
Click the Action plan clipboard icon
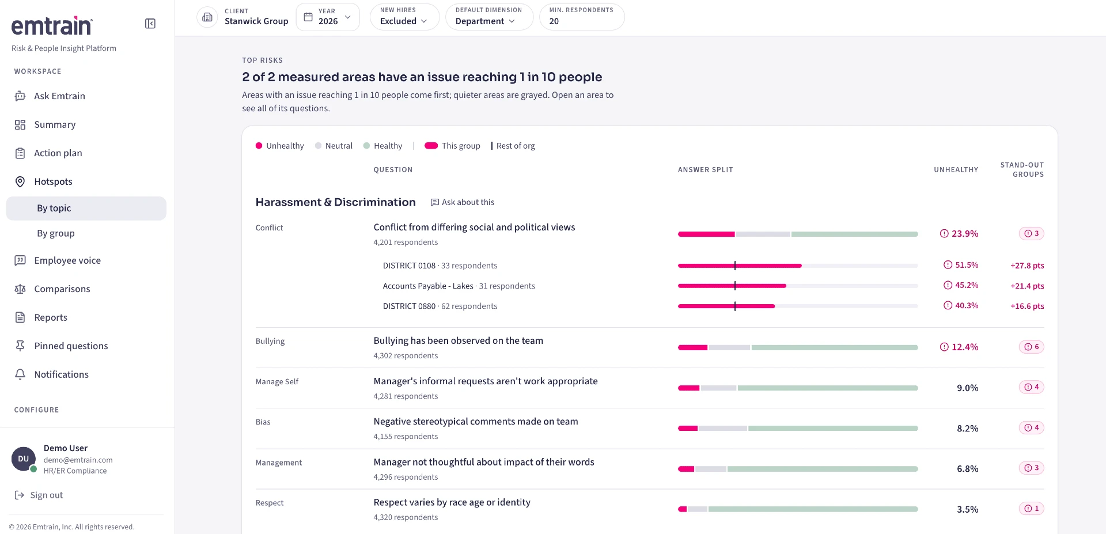[x=20, y=153]
